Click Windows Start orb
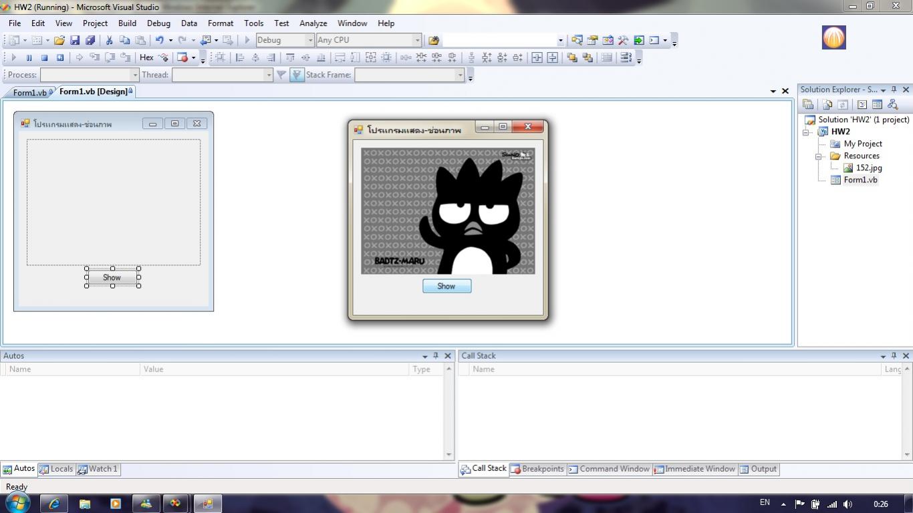 coord(17,502)
